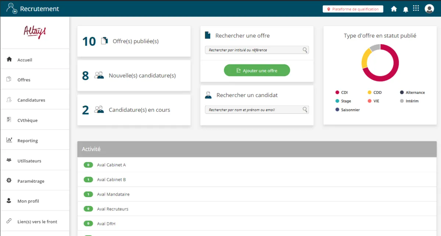Click magnifier icon in offer search field
The width and height of the screenshot is (441, 236).
click(x=305, y=50)
